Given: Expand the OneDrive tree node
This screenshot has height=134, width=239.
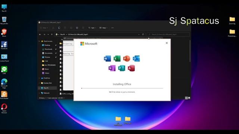Looking at the screenshot, I should (39, 78).
